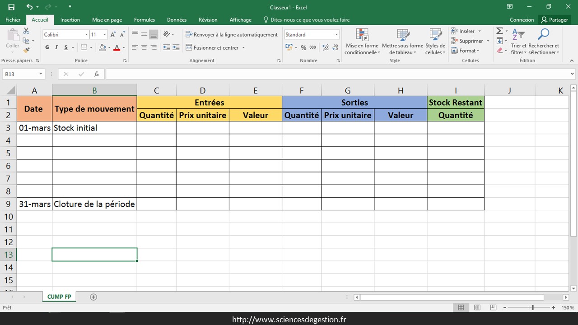Add a new sheet with plus icon
This screenshot has height=325, width=578.
[93, 297]
